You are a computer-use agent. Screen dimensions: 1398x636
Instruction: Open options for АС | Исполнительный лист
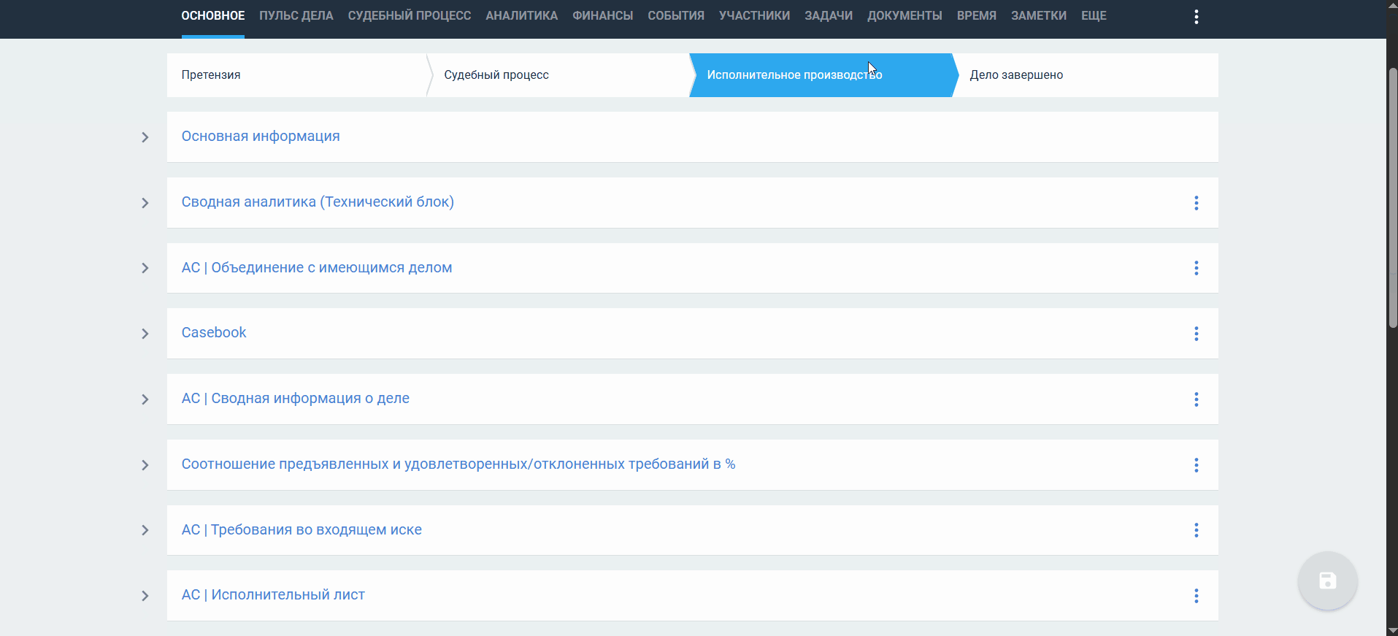(x=1196, y=596)
